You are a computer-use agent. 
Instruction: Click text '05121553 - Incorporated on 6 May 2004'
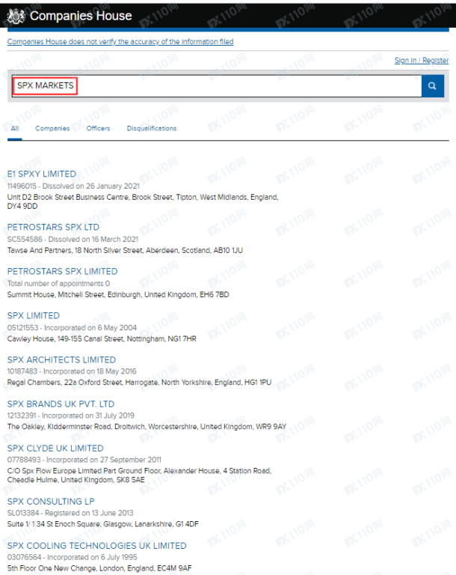pos(72,327)
